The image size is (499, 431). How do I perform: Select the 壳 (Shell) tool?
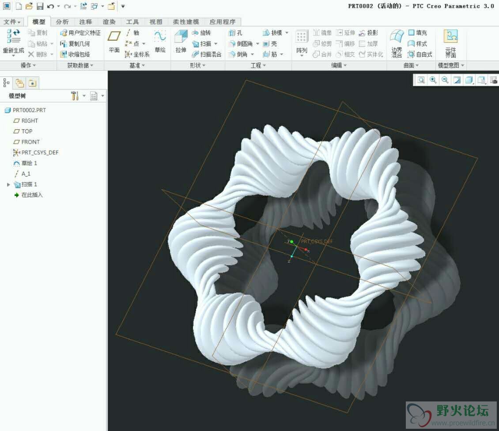270,44
